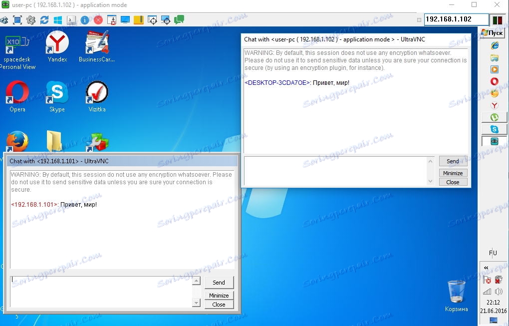Viewport: 509px width, 326px height.
Task: Switch to uTorrent in remote taskbar
Action: (x=495, y=117)
